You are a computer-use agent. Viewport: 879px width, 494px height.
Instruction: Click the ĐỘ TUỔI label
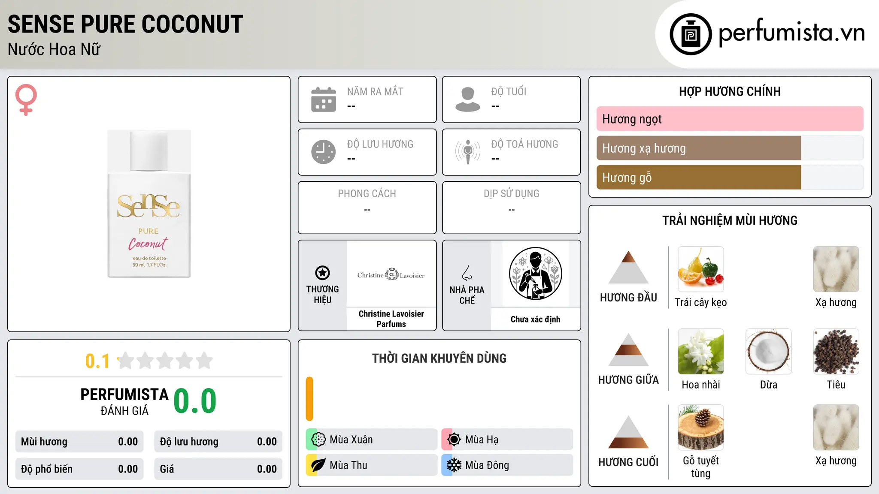point(509,91)
